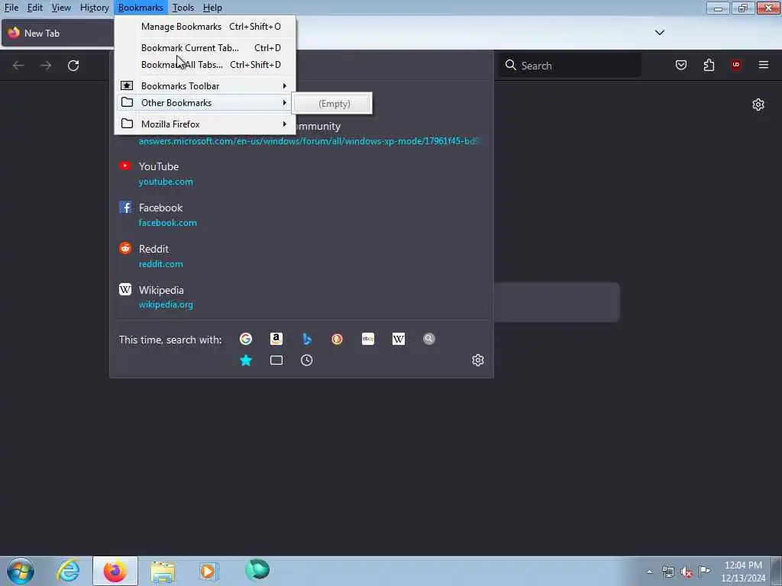This screenshot has width=782, height=586.
Task: Search this time with Bing
Action: tap(307, 339)
